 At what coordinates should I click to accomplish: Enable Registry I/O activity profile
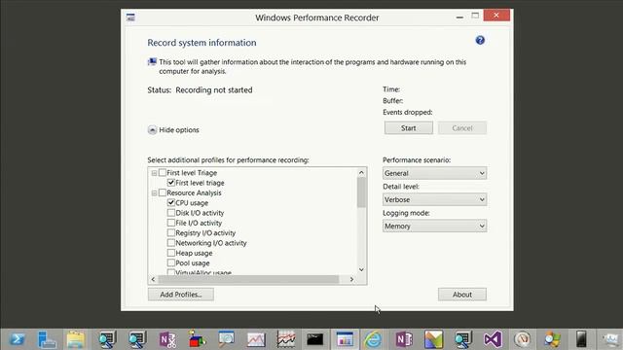[x=171, y=232]
